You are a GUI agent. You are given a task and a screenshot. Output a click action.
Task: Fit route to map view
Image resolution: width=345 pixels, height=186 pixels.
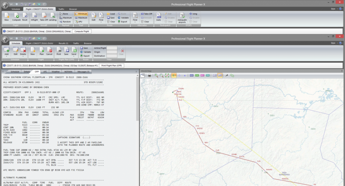point(167,75)
